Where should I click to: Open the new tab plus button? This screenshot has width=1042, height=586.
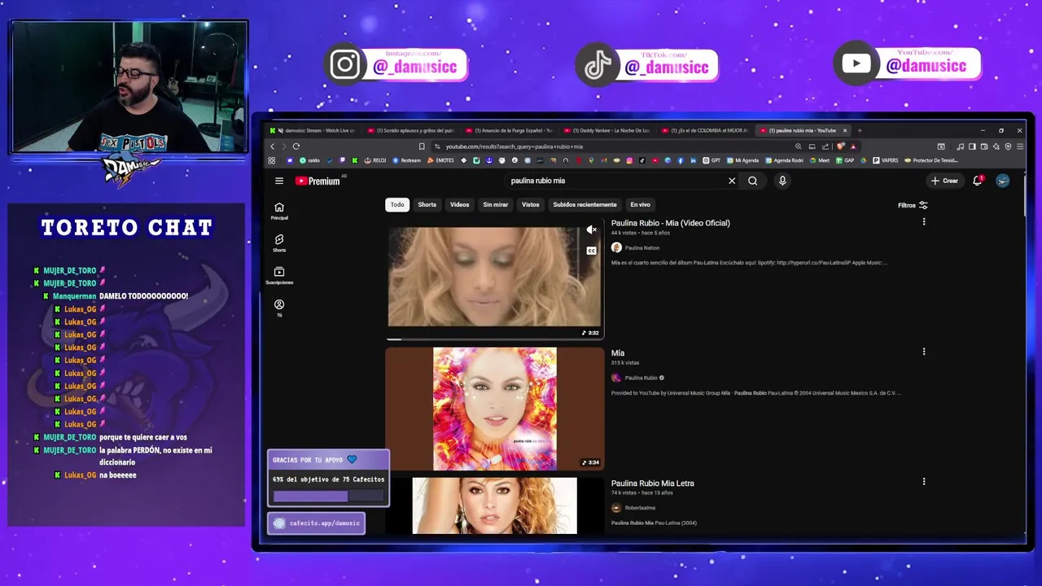point(860,130)
